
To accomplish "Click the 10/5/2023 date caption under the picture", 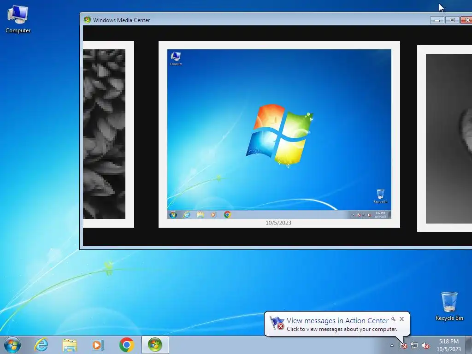I will tap(278, 223).
